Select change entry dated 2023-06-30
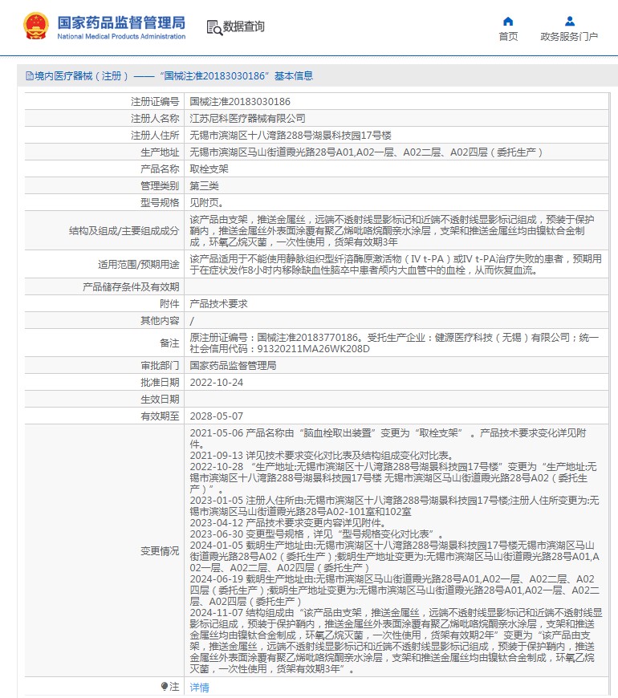Screen dimensions: 618x698 click(316, 534)
